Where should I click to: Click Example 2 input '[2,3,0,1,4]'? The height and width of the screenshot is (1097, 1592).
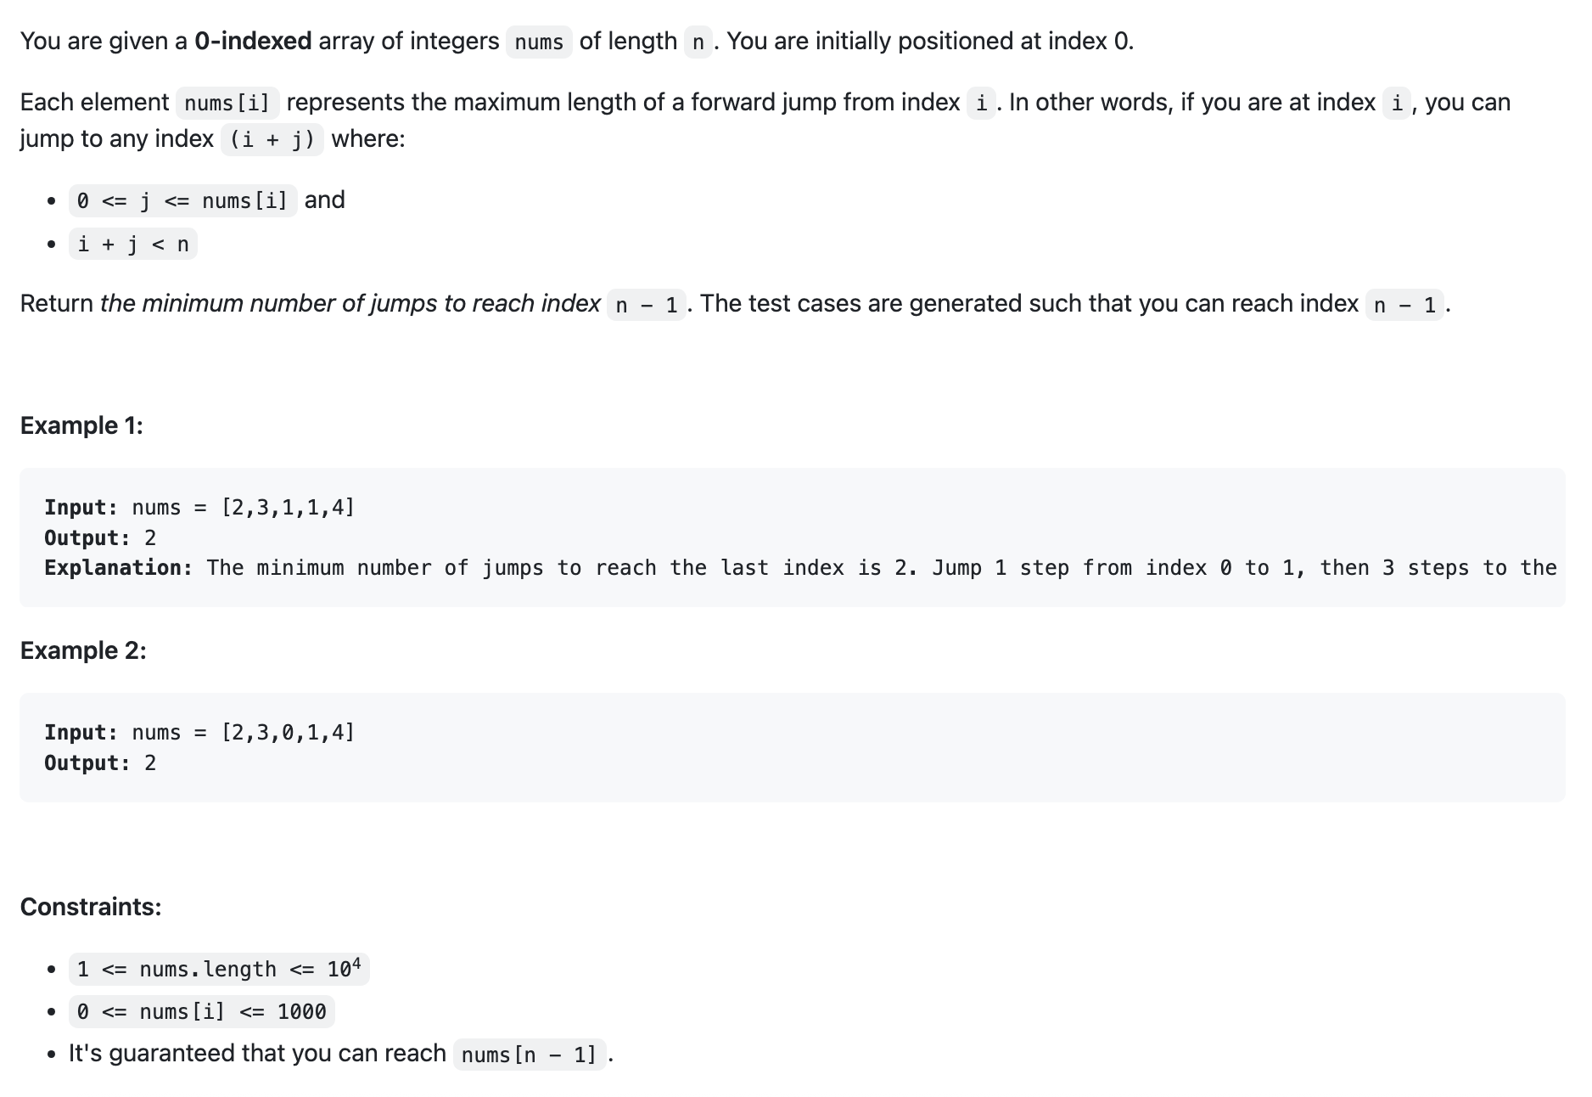[x=289, y=732]
